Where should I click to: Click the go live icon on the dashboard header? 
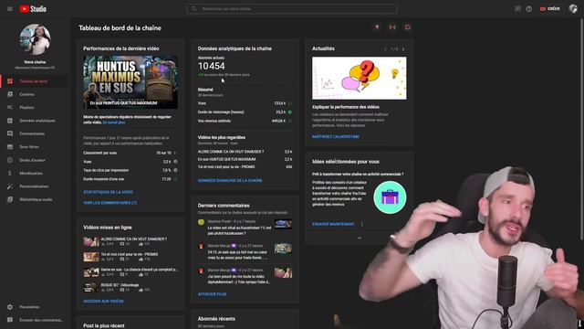[x=392, y=27]
